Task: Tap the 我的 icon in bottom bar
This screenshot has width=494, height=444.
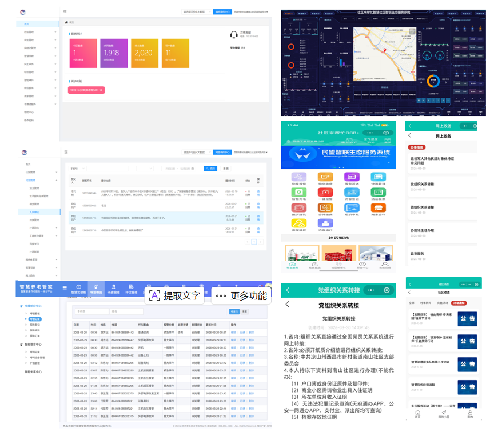Action: click(470, 414)
